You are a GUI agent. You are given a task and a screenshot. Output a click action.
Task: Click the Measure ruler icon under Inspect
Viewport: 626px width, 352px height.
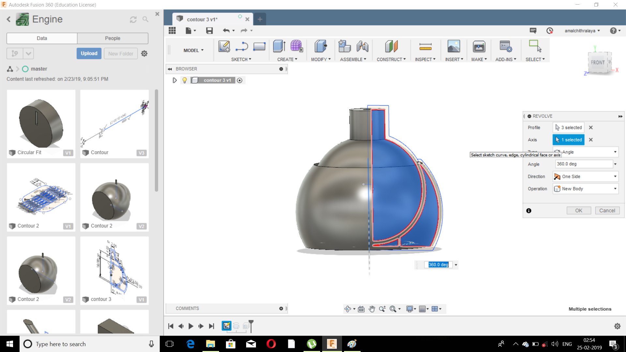[x=425, y=47]
